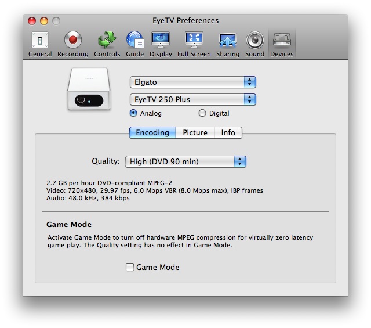The image size is (371, 328).
Task: Select the Digital radio button
Action: coord(202,113)
